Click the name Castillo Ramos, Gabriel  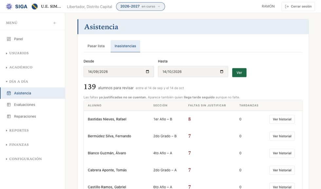tap(107, 187)
